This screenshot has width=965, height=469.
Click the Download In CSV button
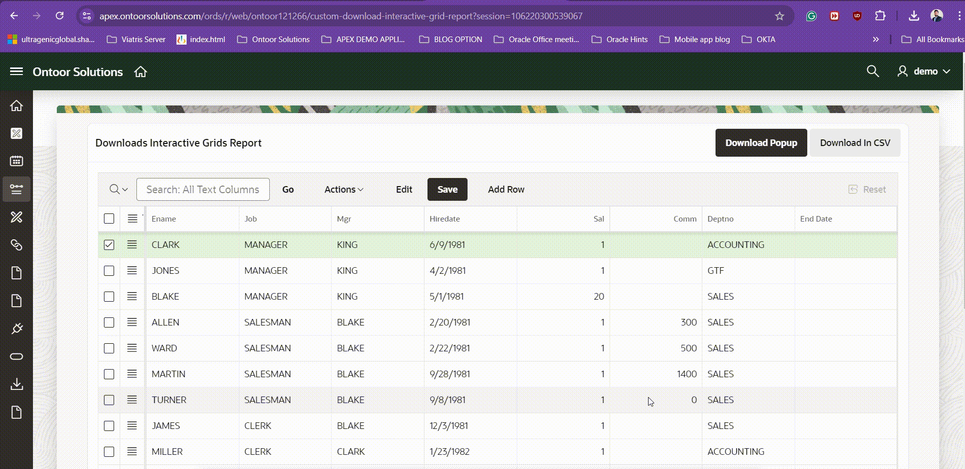(x=855, y=142)
